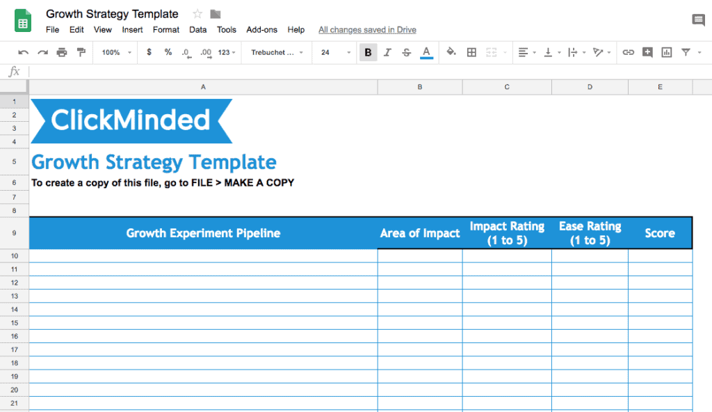Select the Ease Rating (1 to 5) header
The width and height of the screenshot is (712, 412).
(x=590, y=233)
